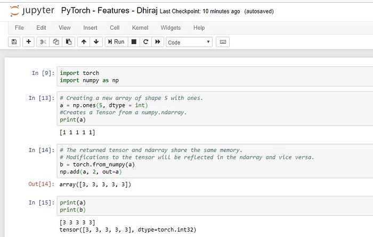This screenshot has height=237, width=373.
Task: Move selected cell down arrow
Action: point(96,42)
